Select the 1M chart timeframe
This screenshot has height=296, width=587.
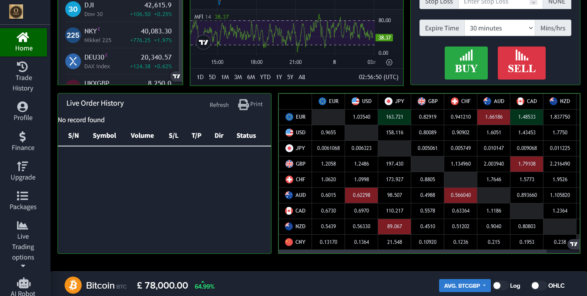point(225,77)
